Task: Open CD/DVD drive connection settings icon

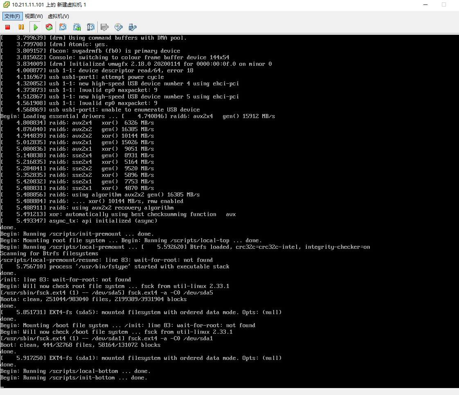Action: click(x=119, y=27)
